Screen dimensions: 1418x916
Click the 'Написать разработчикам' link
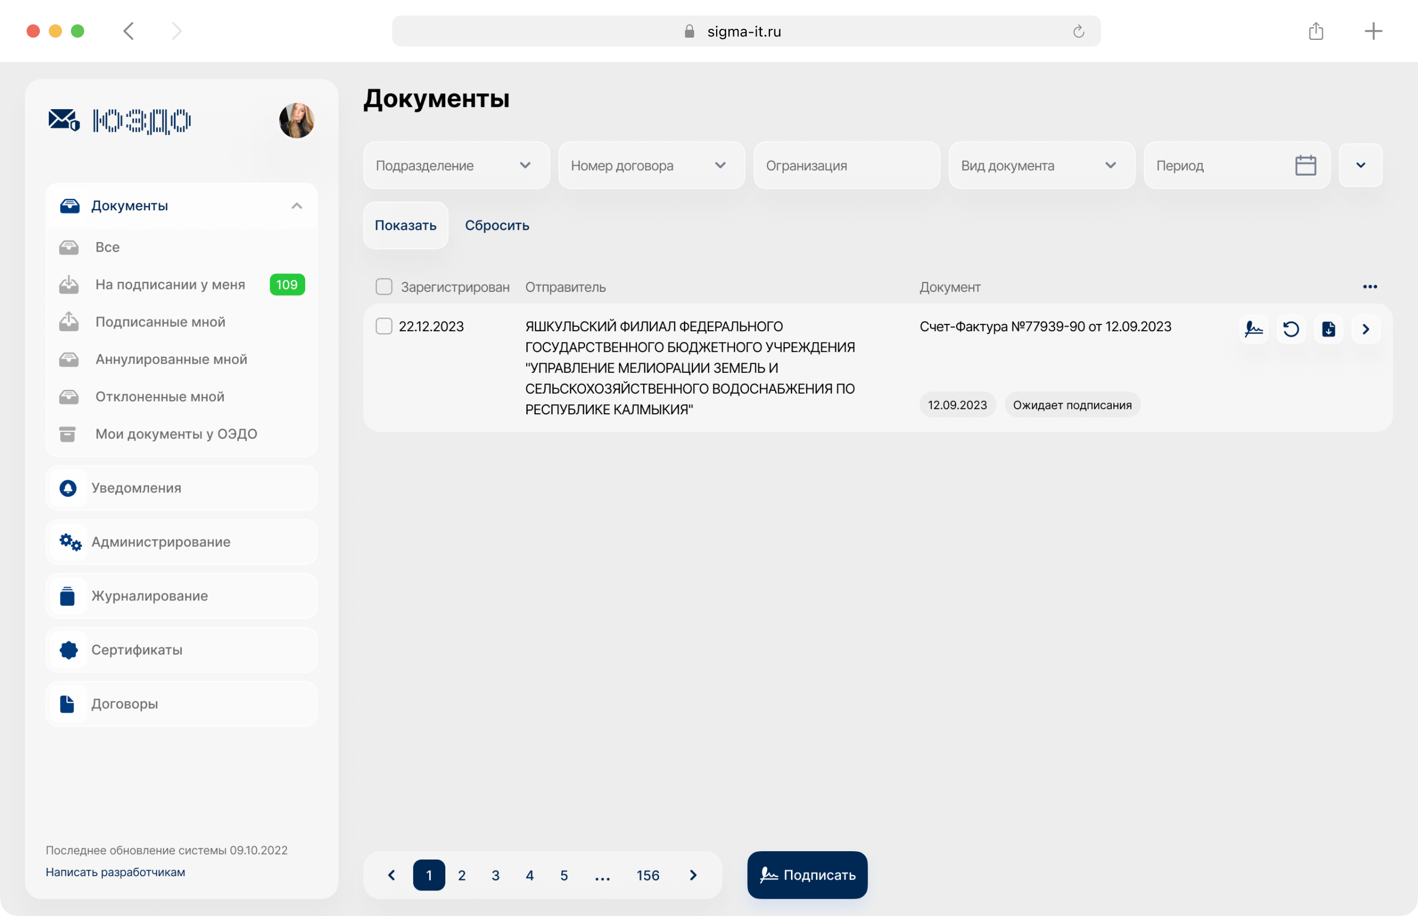pos(115,872)
